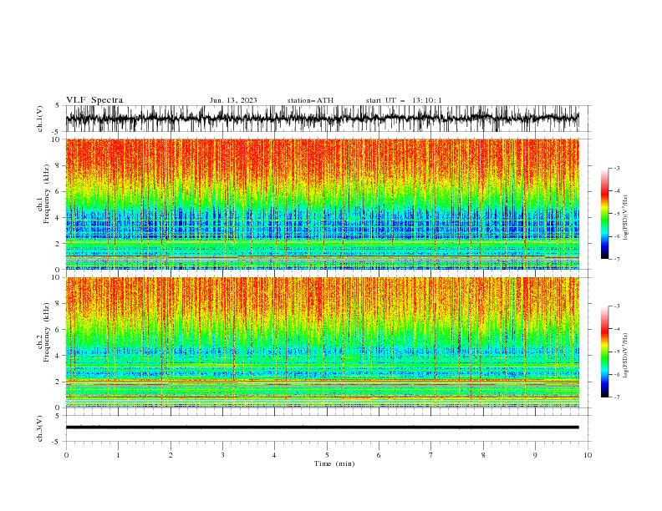662x511 pixels.
Task: Click the '4' kHz tick of ch.1 spectrogram
Action: tap(58, 218)
